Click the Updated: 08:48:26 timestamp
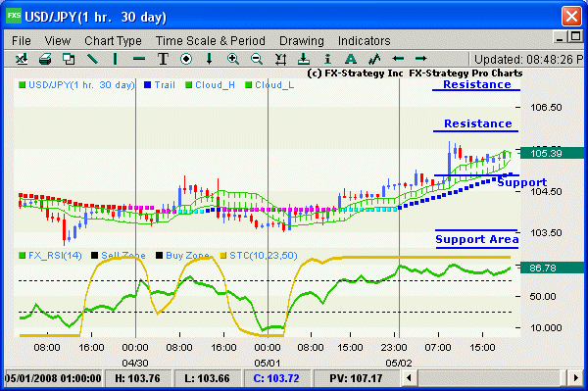This screenshot has width=588, height=391. tap(528, 59)
